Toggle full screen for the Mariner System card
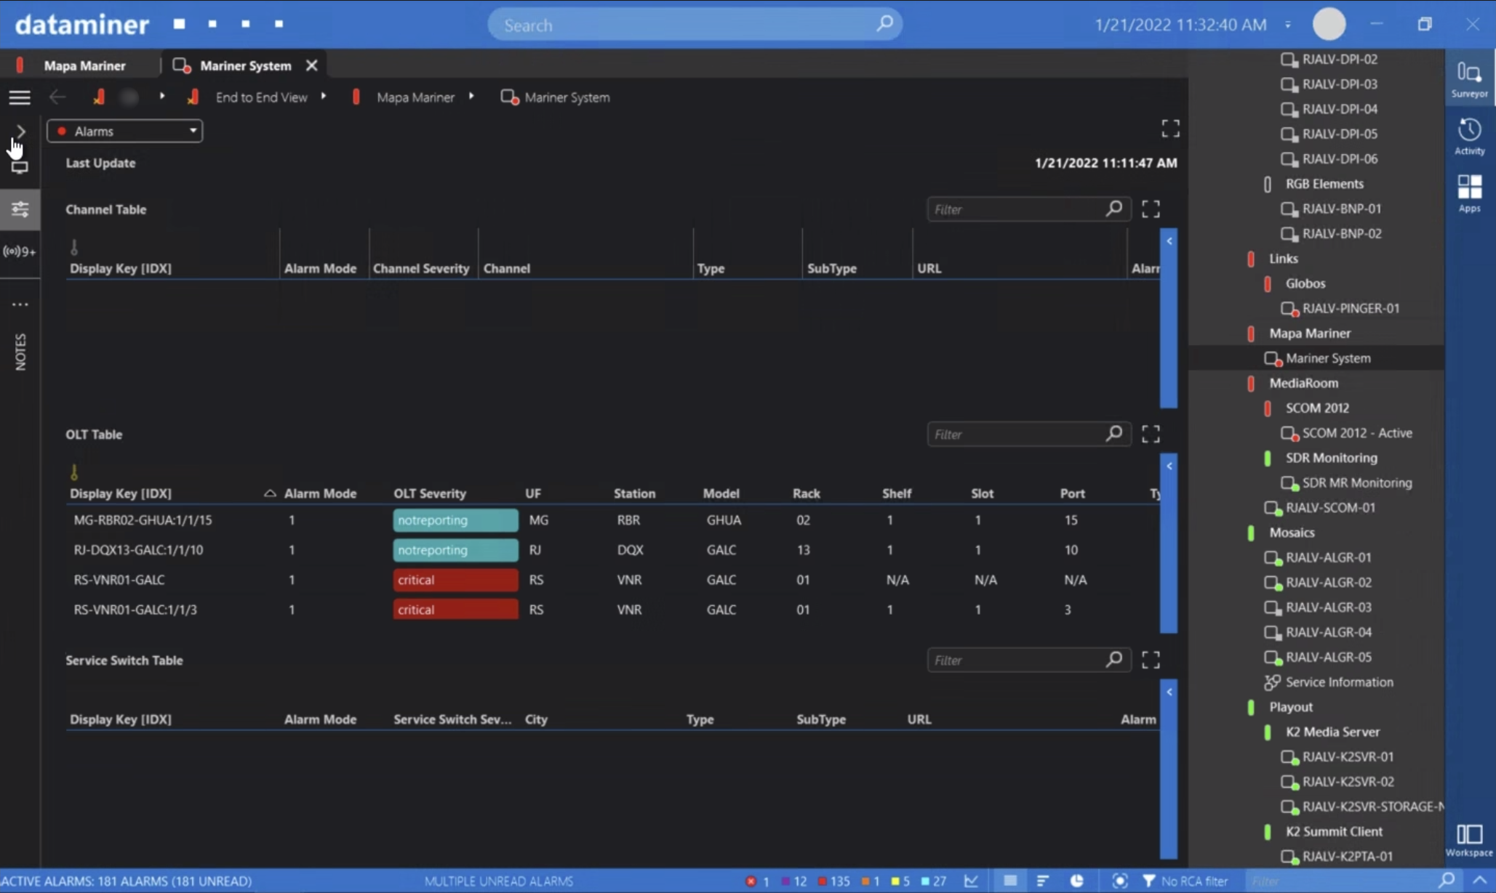This screenshot has height=893, width=1496. click(1170, 129)
